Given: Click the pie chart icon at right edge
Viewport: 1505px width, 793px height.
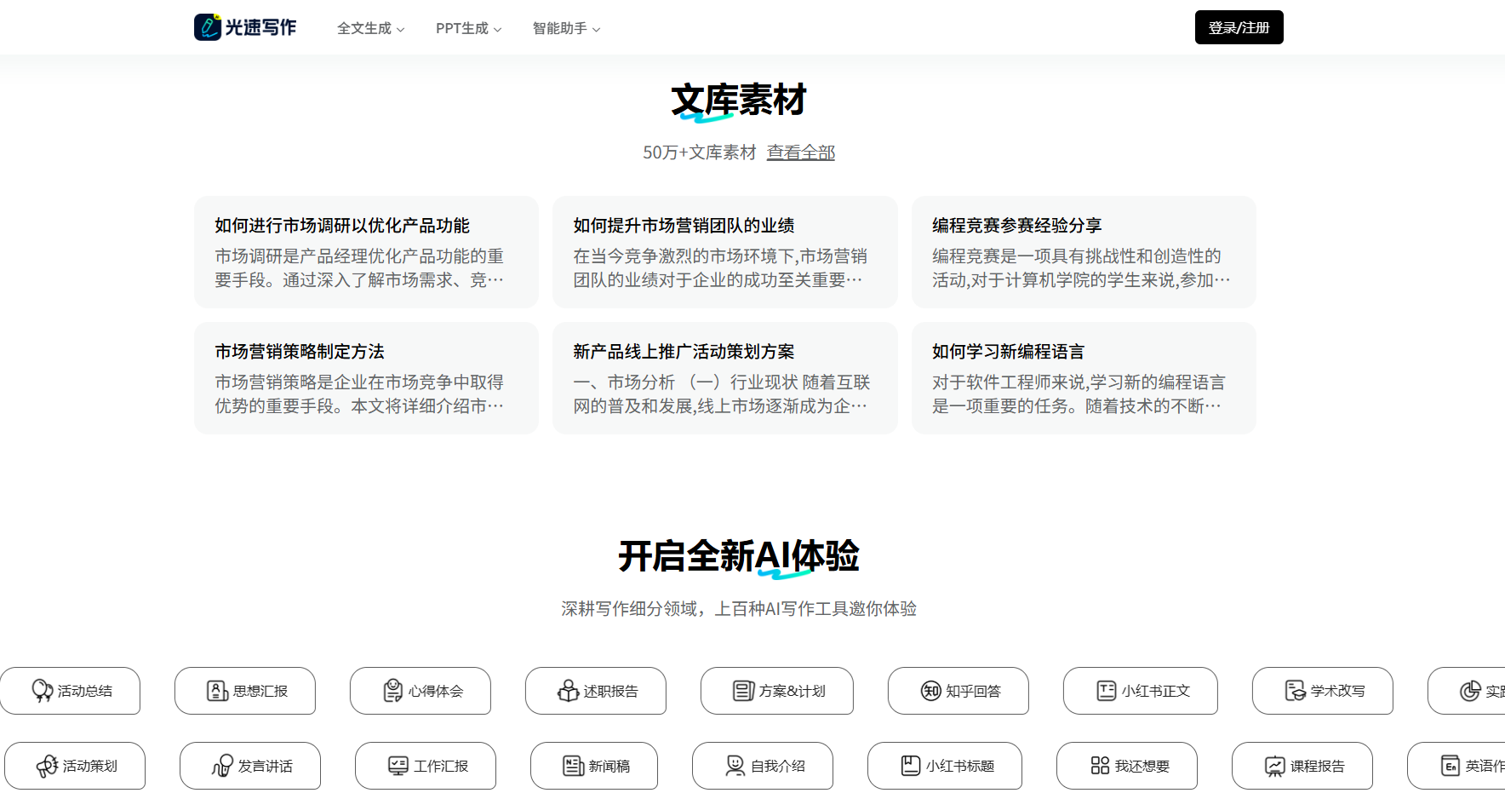Looking at the screenshot, I should point(1470,691).
